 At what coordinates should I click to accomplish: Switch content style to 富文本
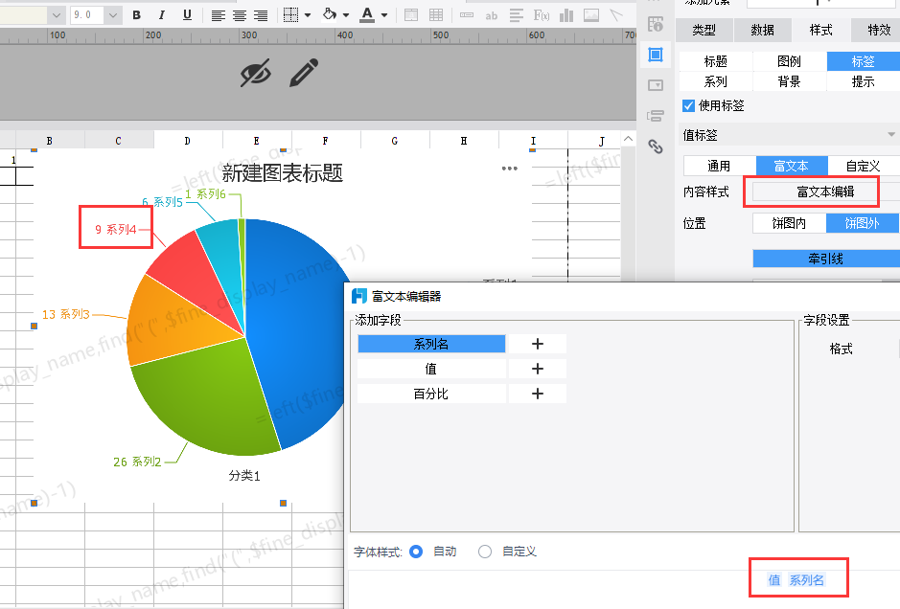point(792,167)
